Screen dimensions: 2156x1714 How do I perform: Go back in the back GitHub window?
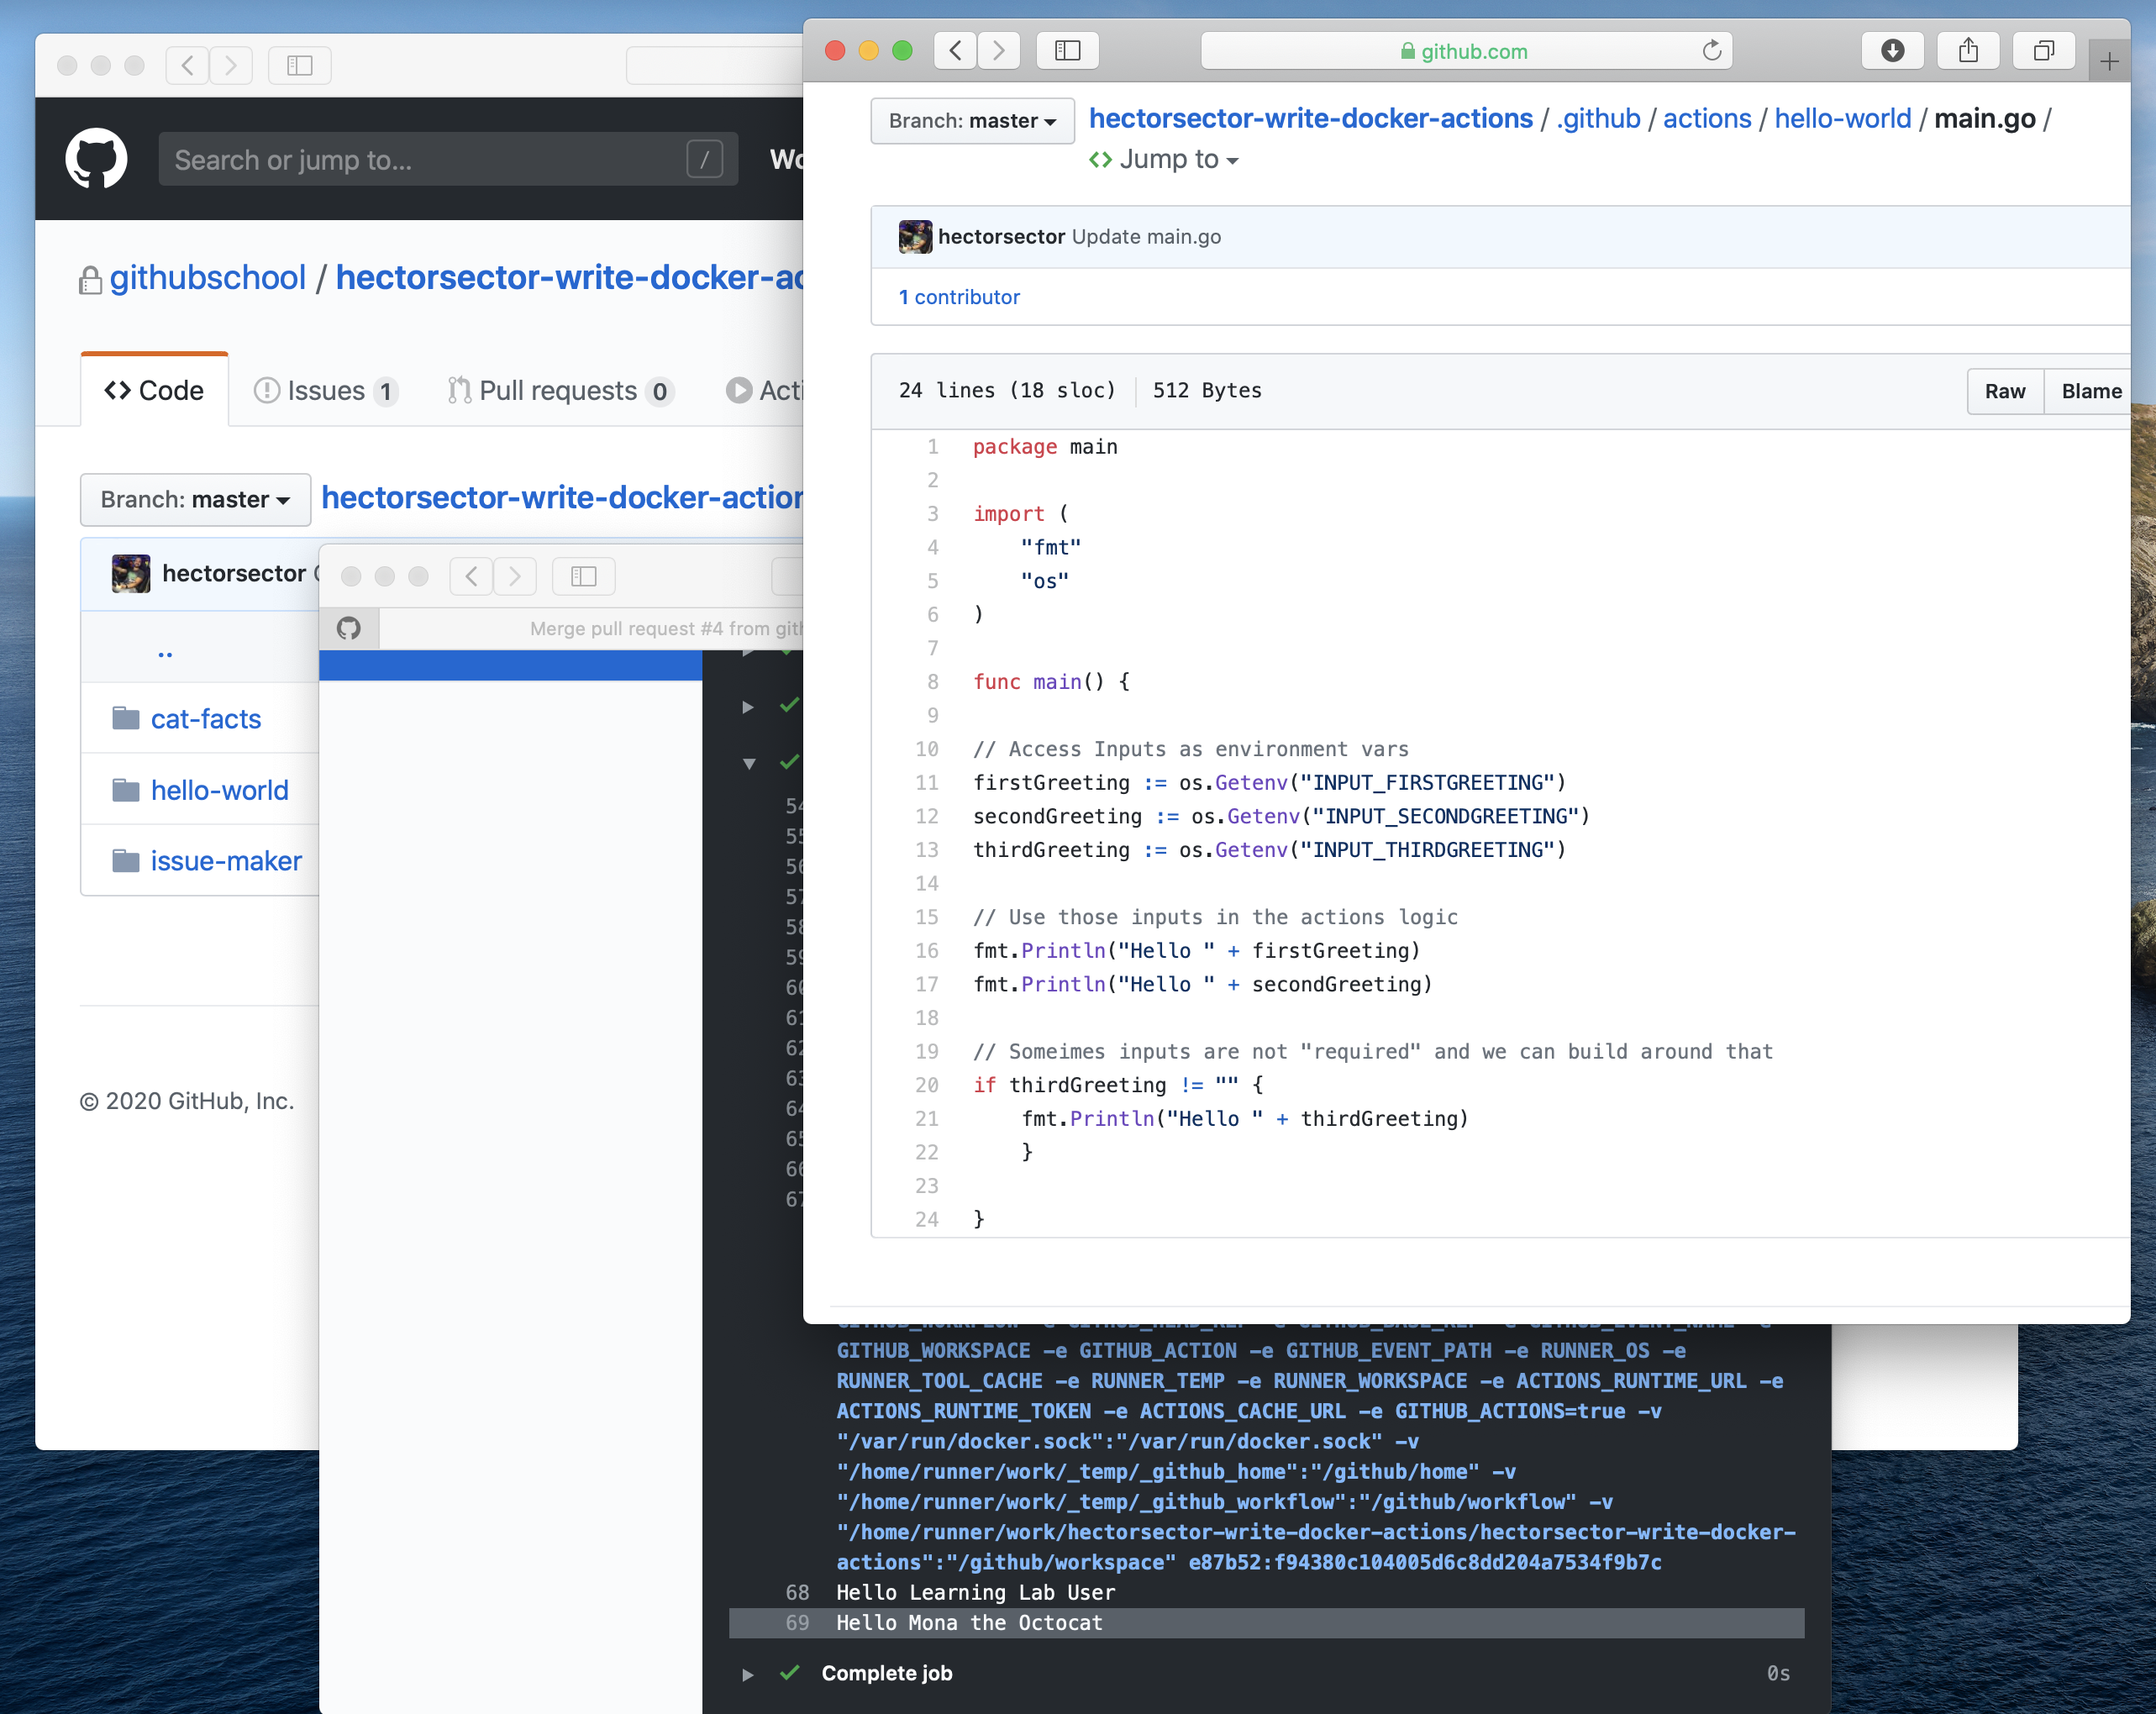point(187,66)
